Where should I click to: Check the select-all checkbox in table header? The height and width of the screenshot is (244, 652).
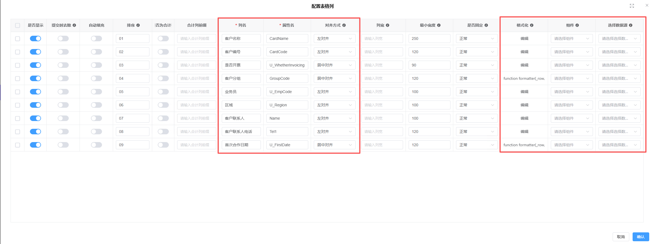tap(17, 25)
